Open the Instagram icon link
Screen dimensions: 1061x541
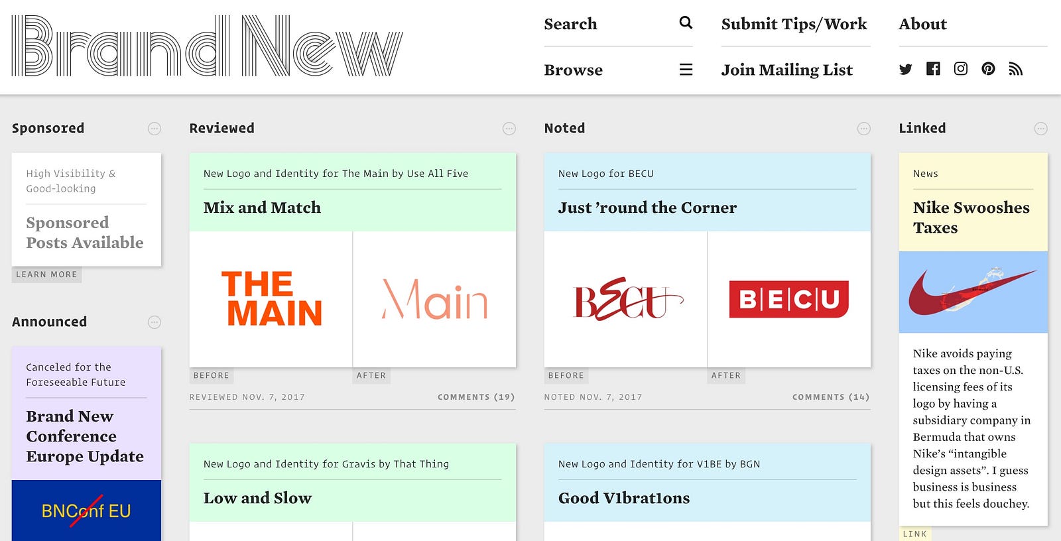click(x=961, y=68)
